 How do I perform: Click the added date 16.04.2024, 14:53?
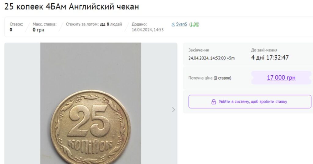pyautogui.click(x=148, y=30)
